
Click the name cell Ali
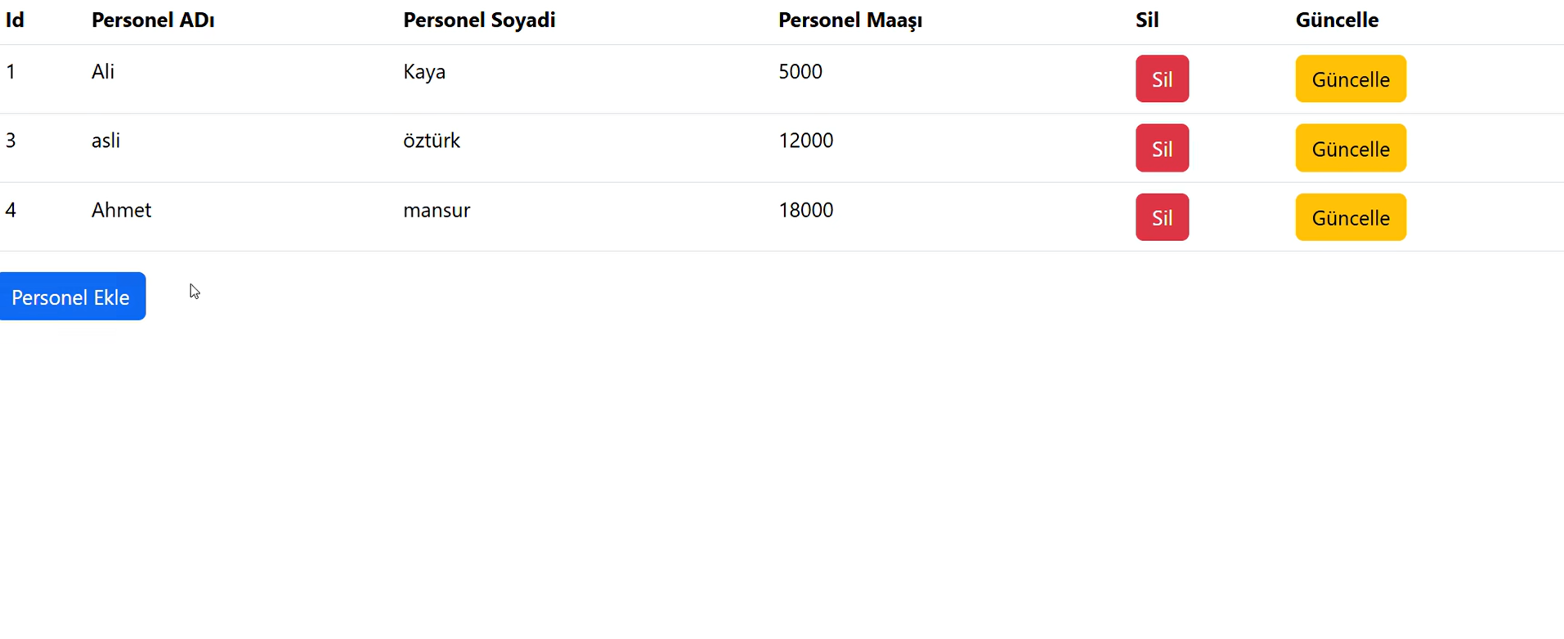[x=103, y=72]
